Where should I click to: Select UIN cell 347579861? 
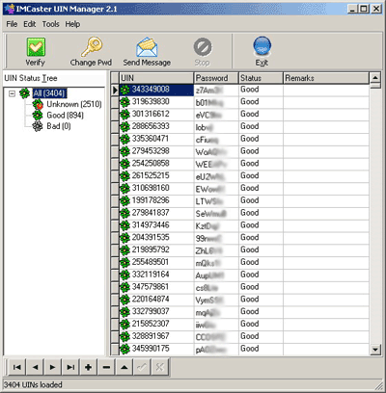tap(156, 287)
